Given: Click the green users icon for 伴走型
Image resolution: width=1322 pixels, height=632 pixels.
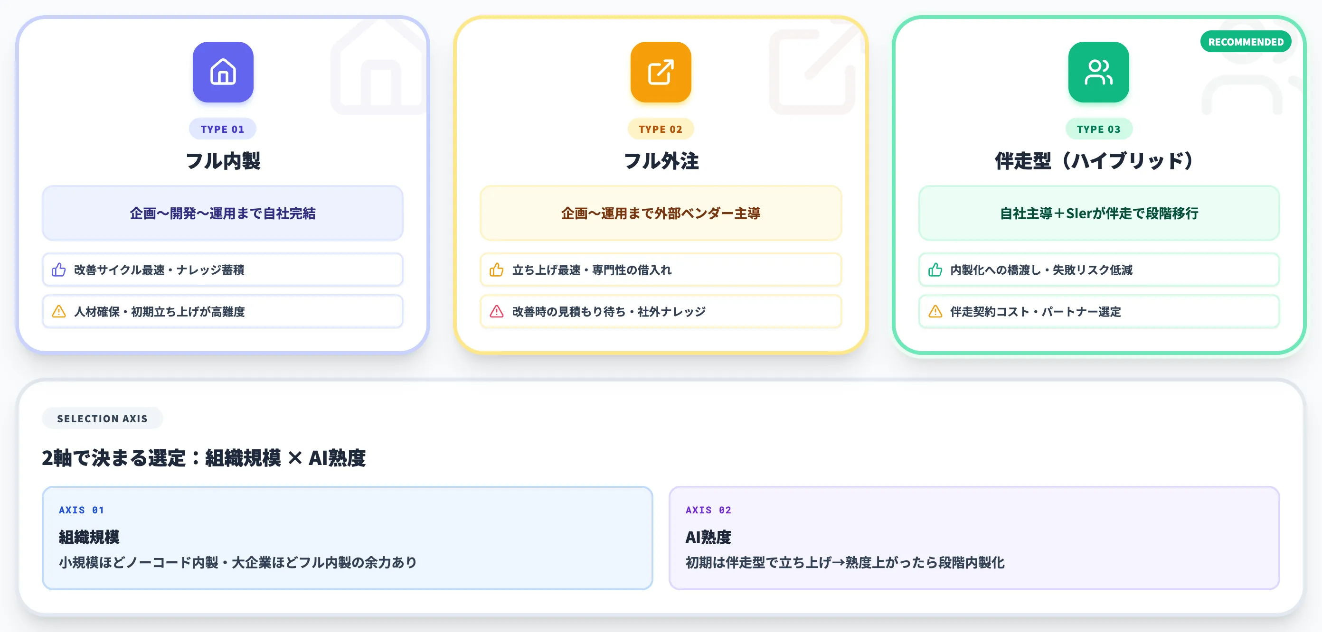Looking at the screenshot, I should tap(1098, 72).
